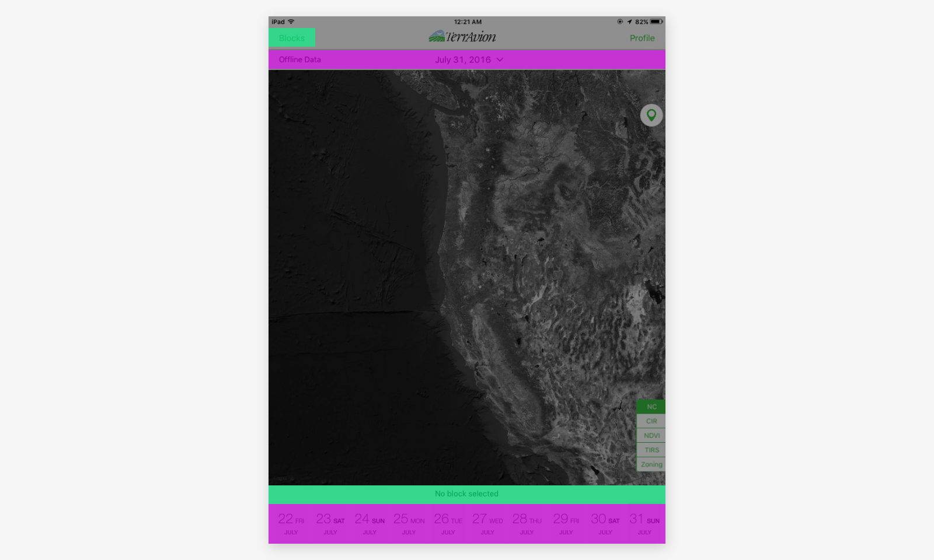
Task: Select 31 SUN July on the timeline
Action: point(644,523)
